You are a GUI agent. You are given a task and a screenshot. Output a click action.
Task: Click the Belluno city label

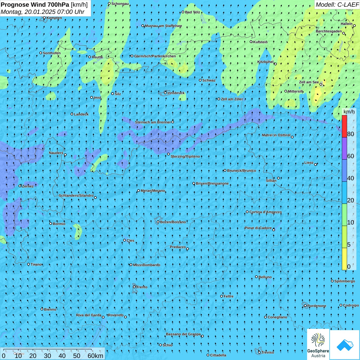tap(265, 277)
